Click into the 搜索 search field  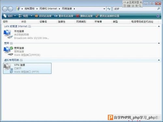(135, 9)
